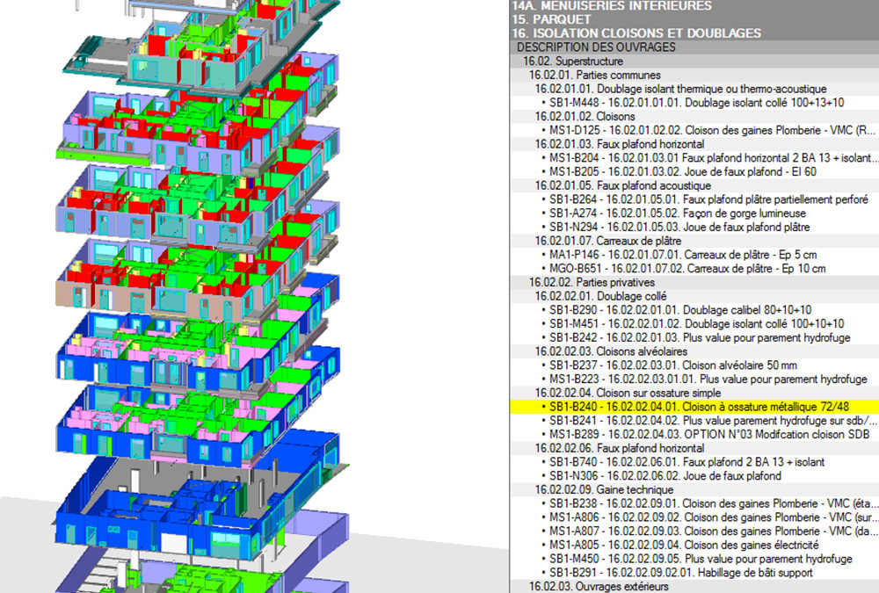879x593 pixels.
Task: Select MS1-D125 Cloison des gaines Plomberie row
Action: pyautogui.click(x=694, y=130)
